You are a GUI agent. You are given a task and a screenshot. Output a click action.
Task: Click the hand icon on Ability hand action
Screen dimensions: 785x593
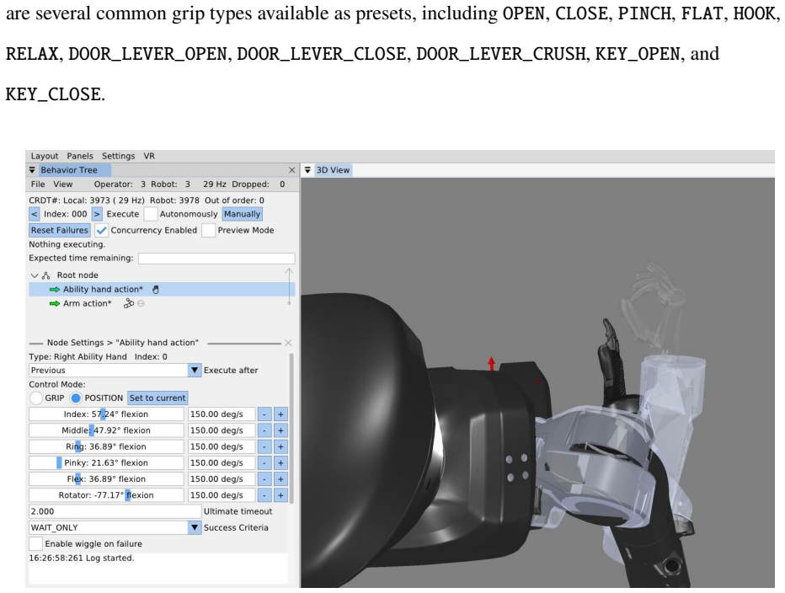click(x=156, y=290)
